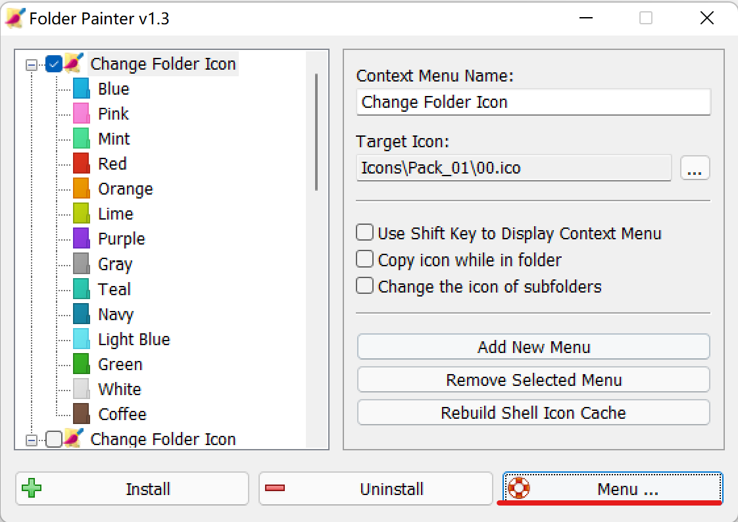Click the Add New Menu button
Image resolution: width=738 pixels, height=522 pixels.
533,347
